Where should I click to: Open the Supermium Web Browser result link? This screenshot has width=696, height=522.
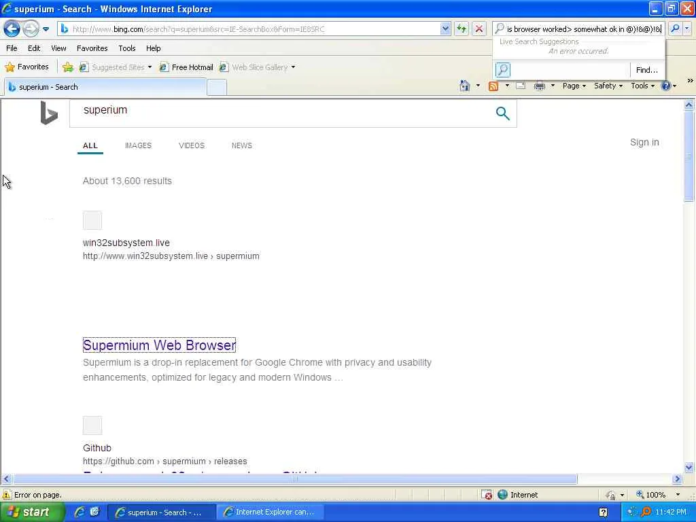pyautogui.click(x=159, y=345)
